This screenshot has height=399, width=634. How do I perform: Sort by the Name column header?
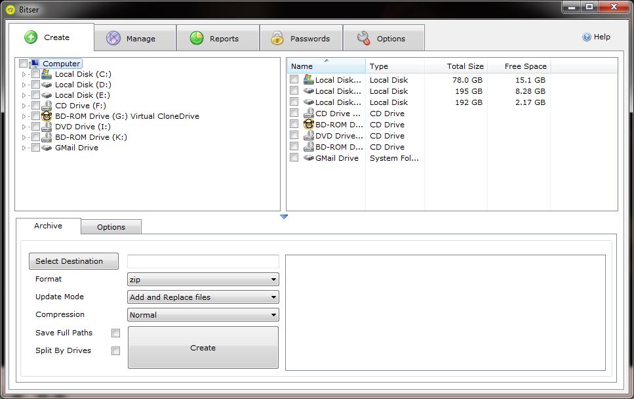coord(326,66)
